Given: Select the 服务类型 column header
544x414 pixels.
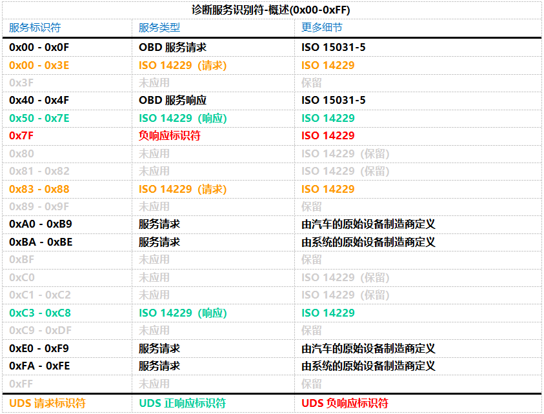Looking at the screenshot, I should [159, 28].
